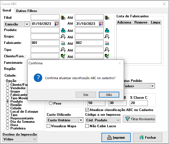The height and width of the screenshot is (144, 169).
Task: Click the starting Produto search boxes icon
Action: pos(63,30)
